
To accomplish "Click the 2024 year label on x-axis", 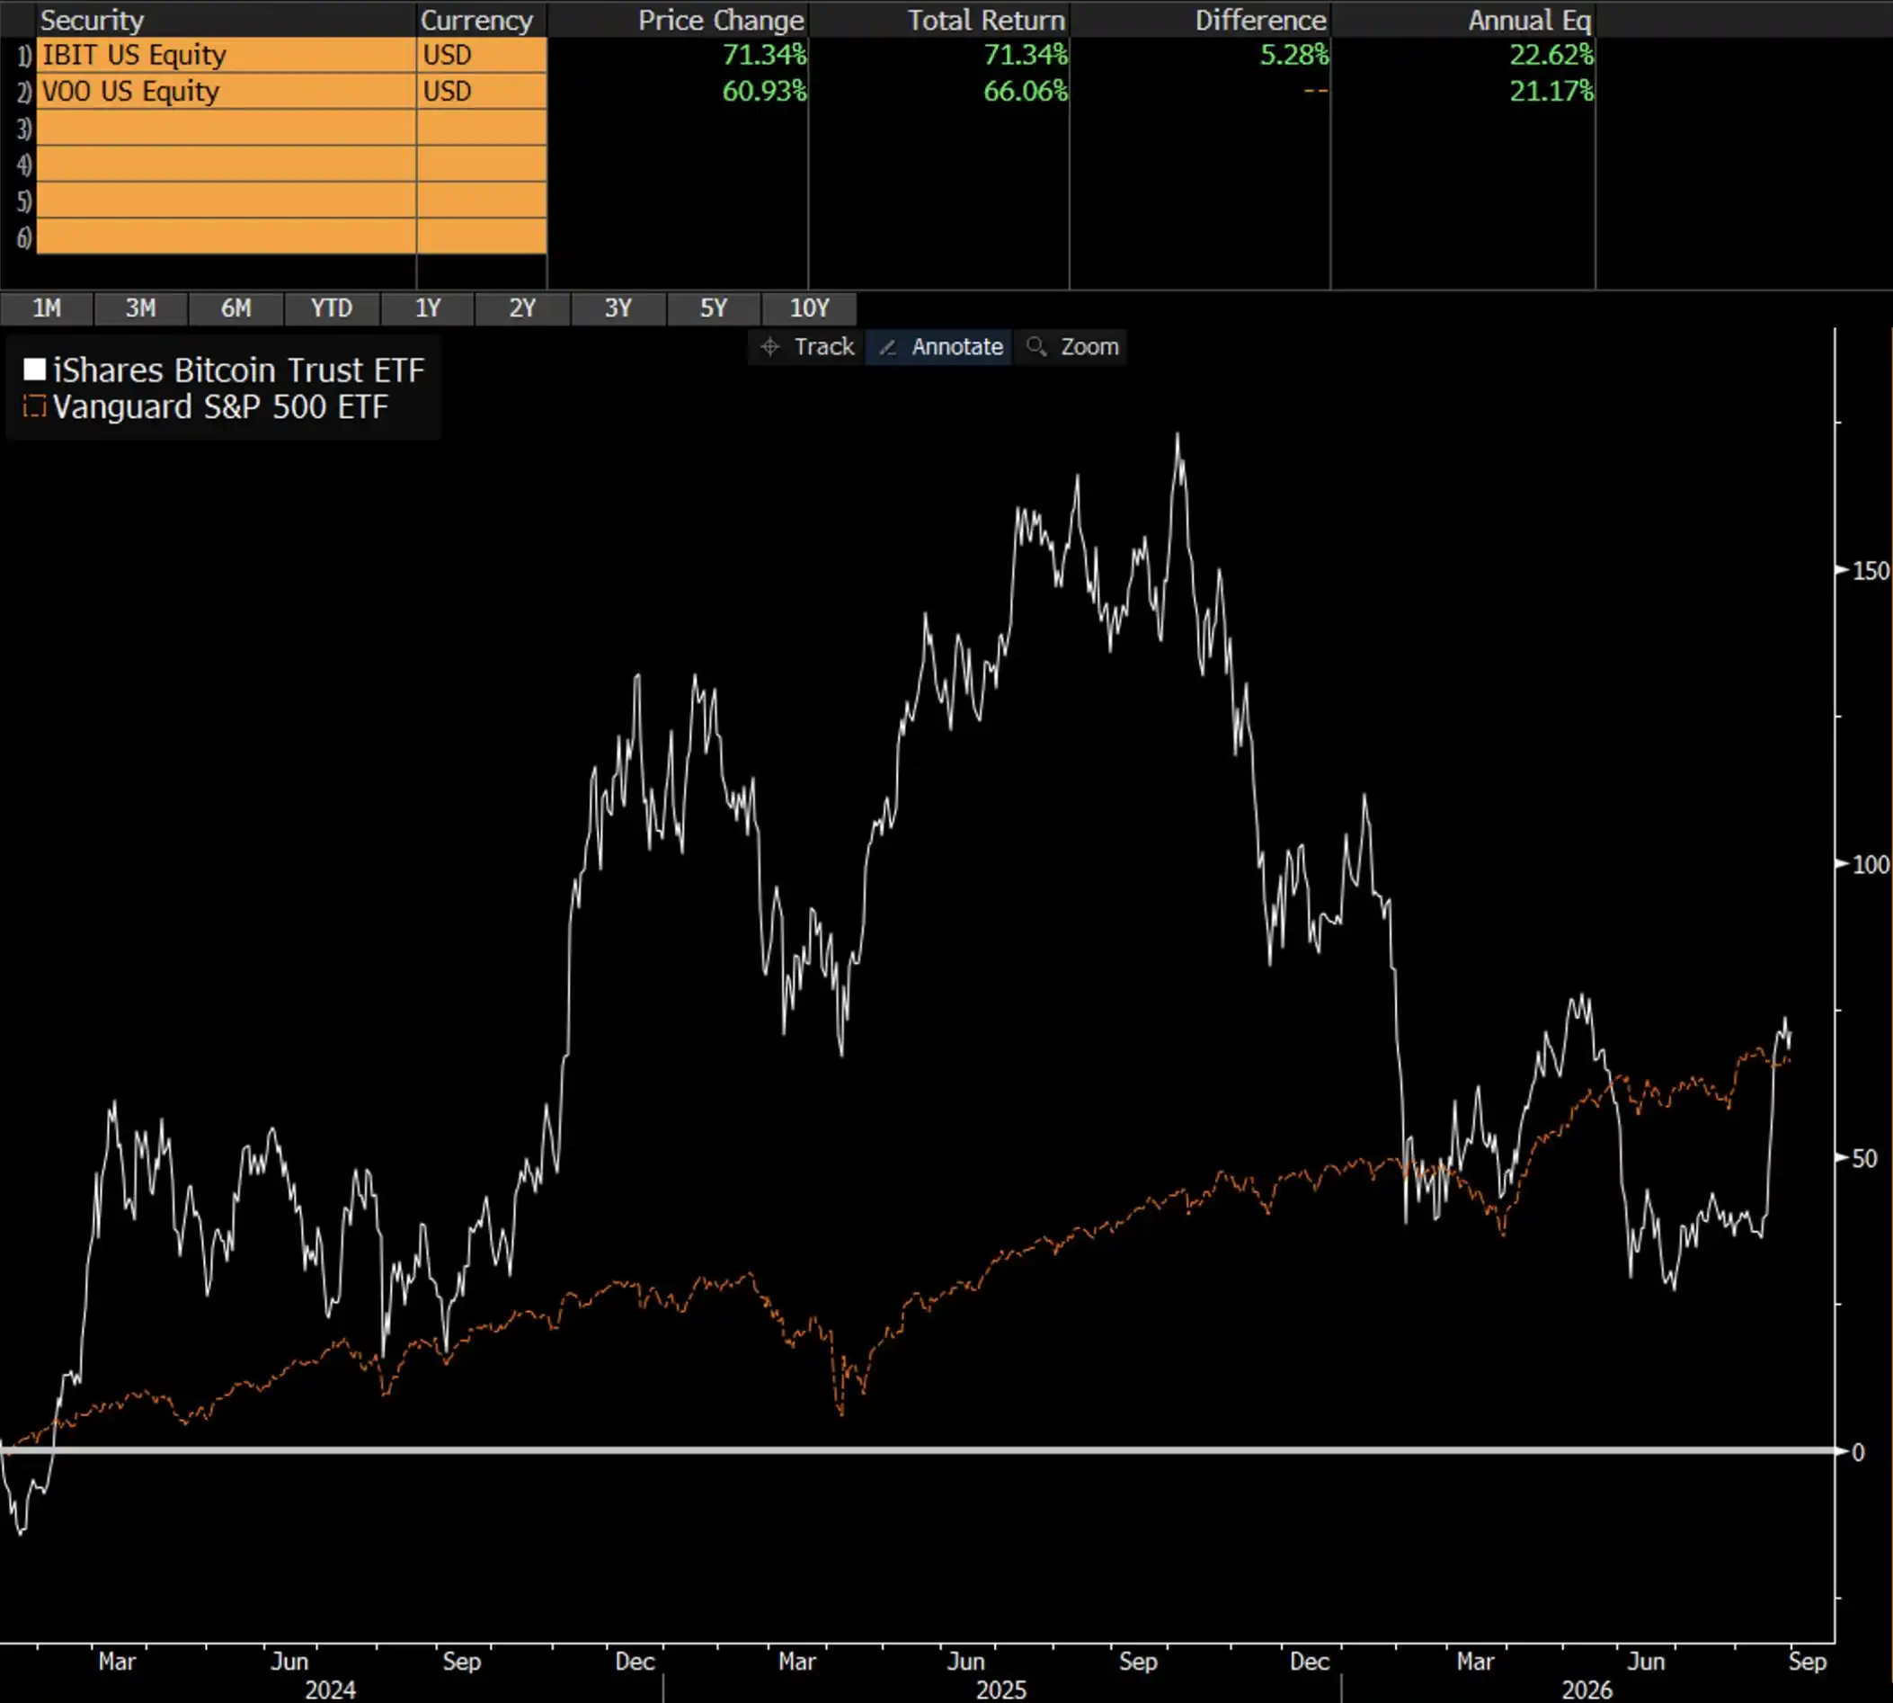I will coord(330,1690).
